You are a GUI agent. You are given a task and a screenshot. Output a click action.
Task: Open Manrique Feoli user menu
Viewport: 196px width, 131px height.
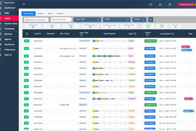point(186,5)
